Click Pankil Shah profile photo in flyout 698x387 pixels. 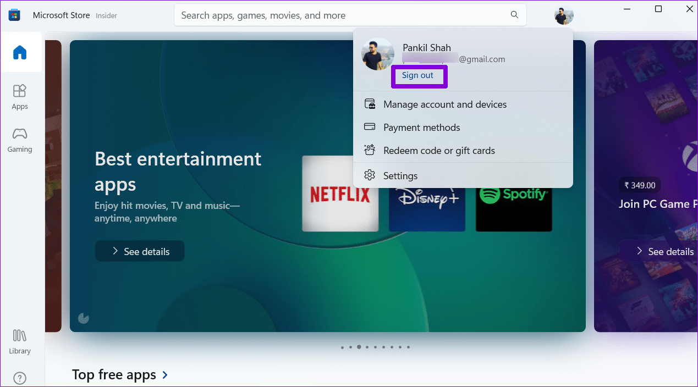[x=378, y=54]
